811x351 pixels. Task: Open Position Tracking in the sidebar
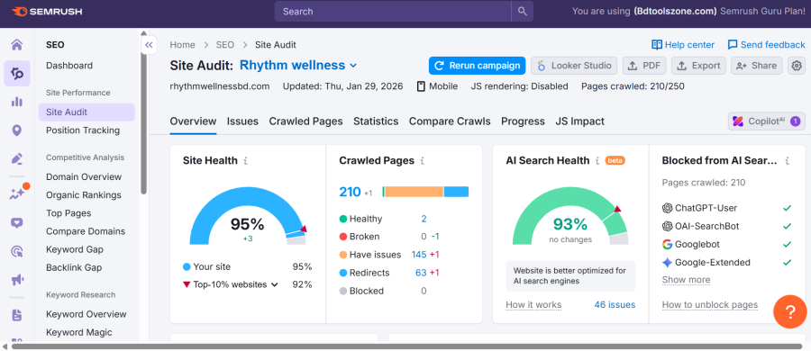(83, 130)
